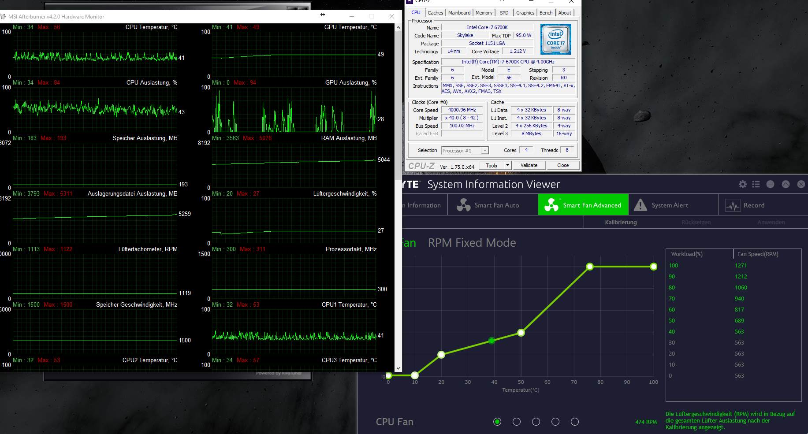Screen dimensions: 808x434
Task: Click the Validate button in CPU-Z
Action: coord(529,165)
